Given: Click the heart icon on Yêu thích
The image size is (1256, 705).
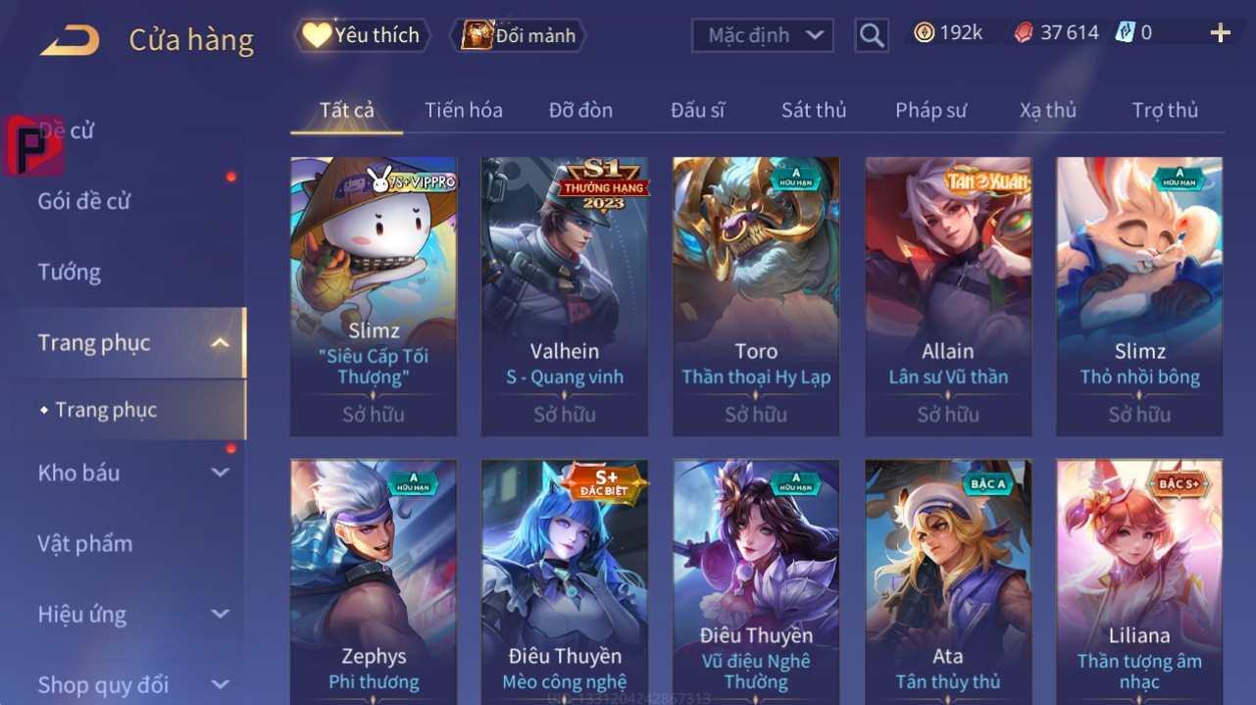Looking at the screenshot, I should tap(317, 35).
